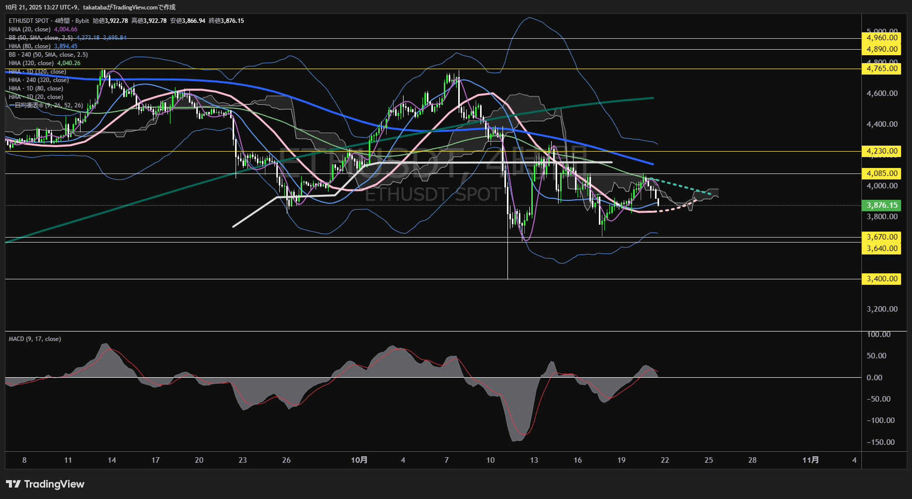Image resolution: width=912 pixels, height=499 pixels.
Task: Click the HMA · 240 (320, close) legend
Action: (x=39, y=80)
